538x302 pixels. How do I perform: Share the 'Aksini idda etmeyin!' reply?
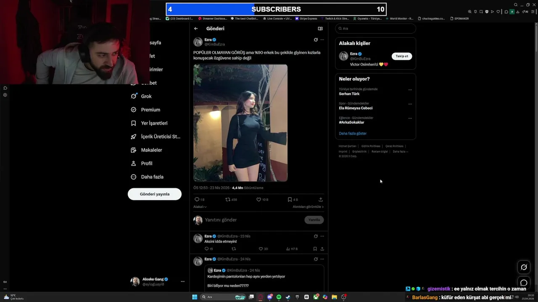(322, 249)
